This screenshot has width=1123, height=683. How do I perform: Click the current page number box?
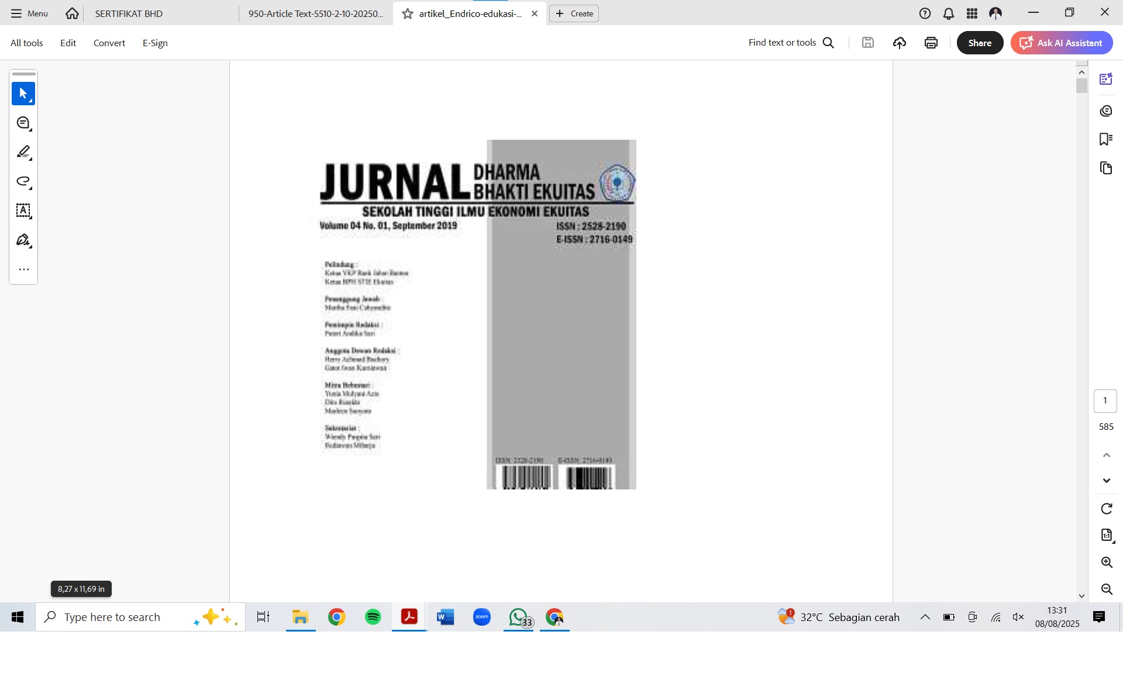click(1105, 401)
